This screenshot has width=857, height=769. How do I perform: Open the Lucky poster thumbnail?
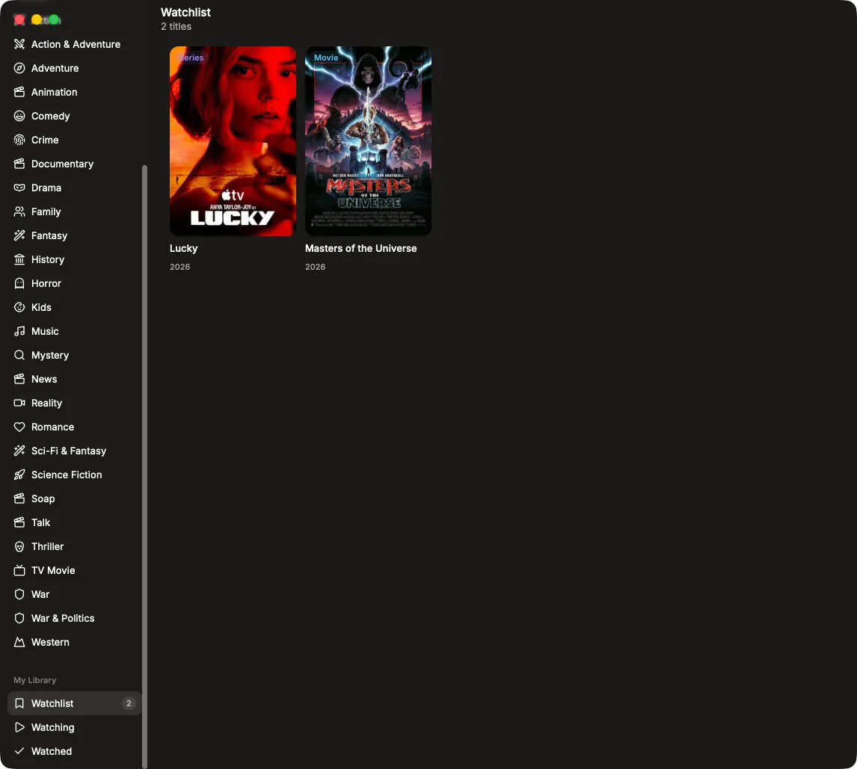(x=233, y=141)
